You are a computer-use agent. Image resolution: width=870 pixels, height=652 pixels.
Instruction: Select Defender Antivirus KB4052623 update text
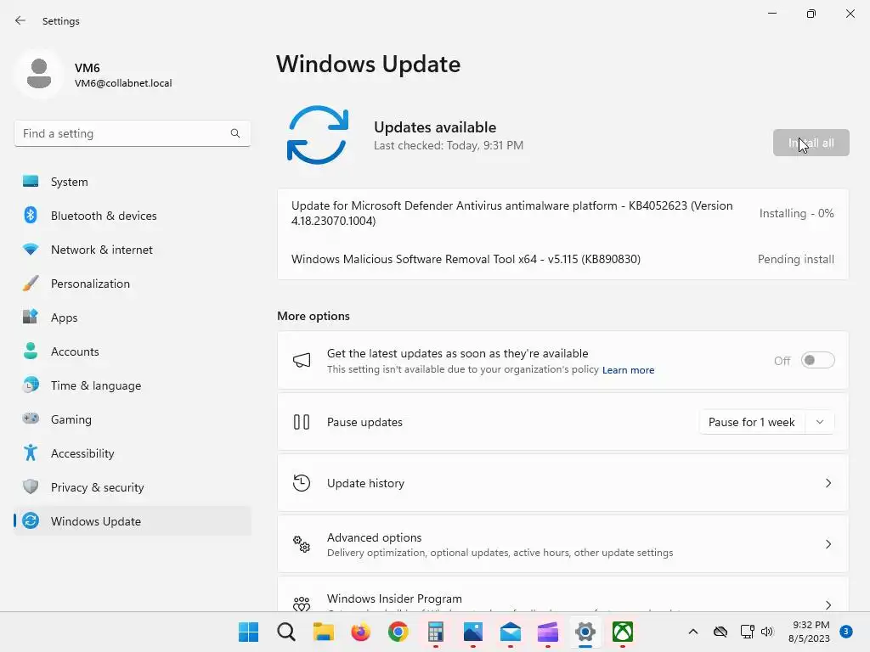tap(512, 213)
